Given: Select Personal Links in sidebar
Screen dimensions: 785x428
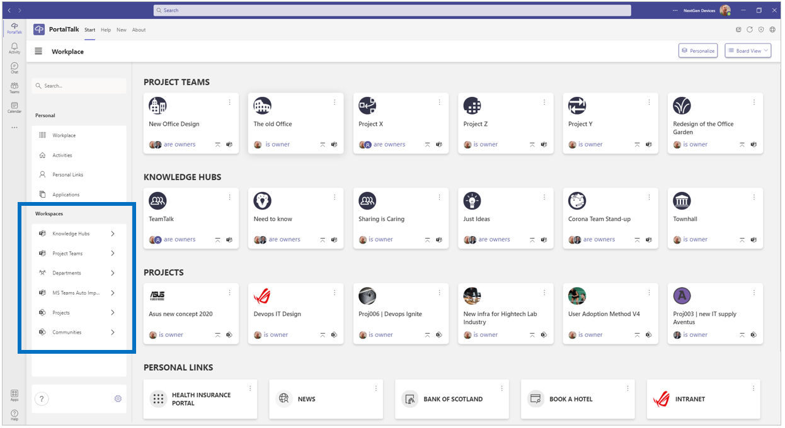Looking at the screenshot, I should coord(67,175).
